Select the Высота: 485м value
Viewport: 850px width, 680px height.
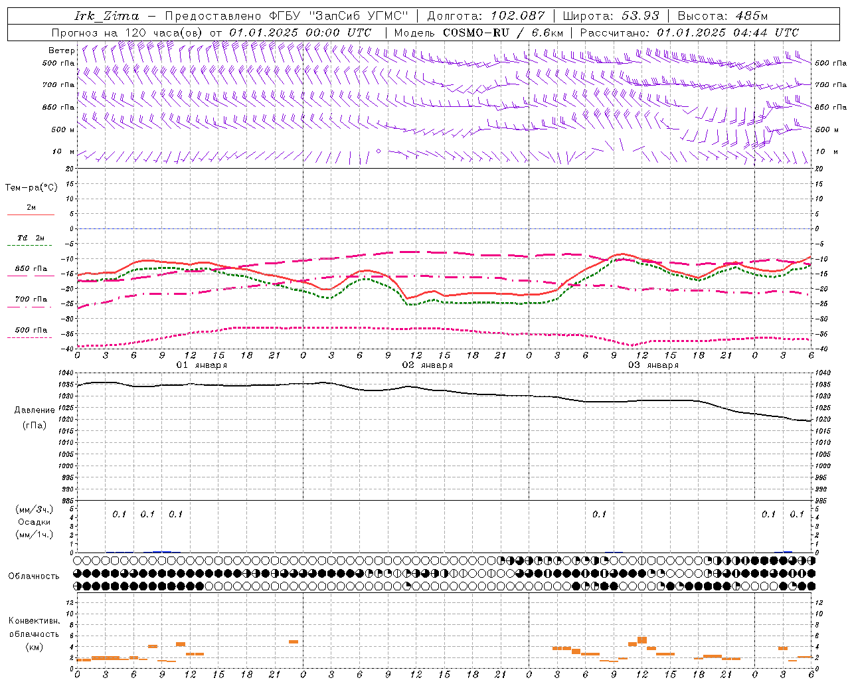(x=722, y=16)
